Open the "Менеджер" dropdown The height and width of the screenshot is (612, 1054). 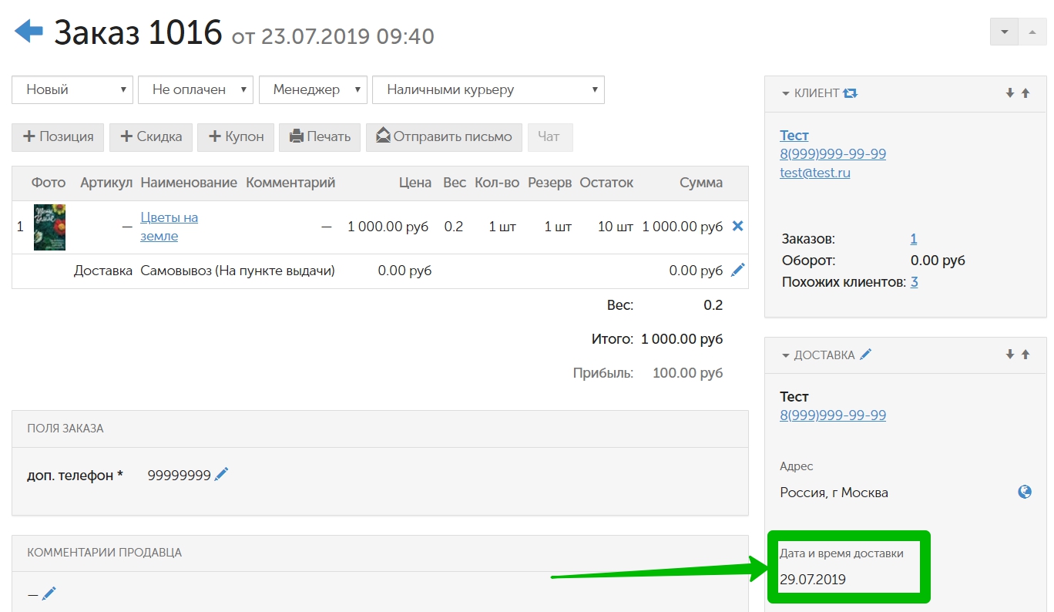point(313,90)
